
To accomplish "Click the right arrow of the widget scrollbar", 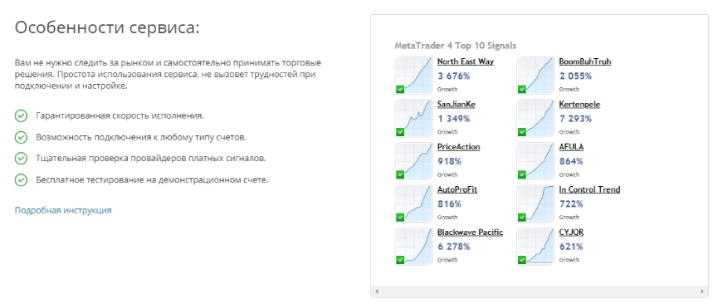I will [702, 292].
